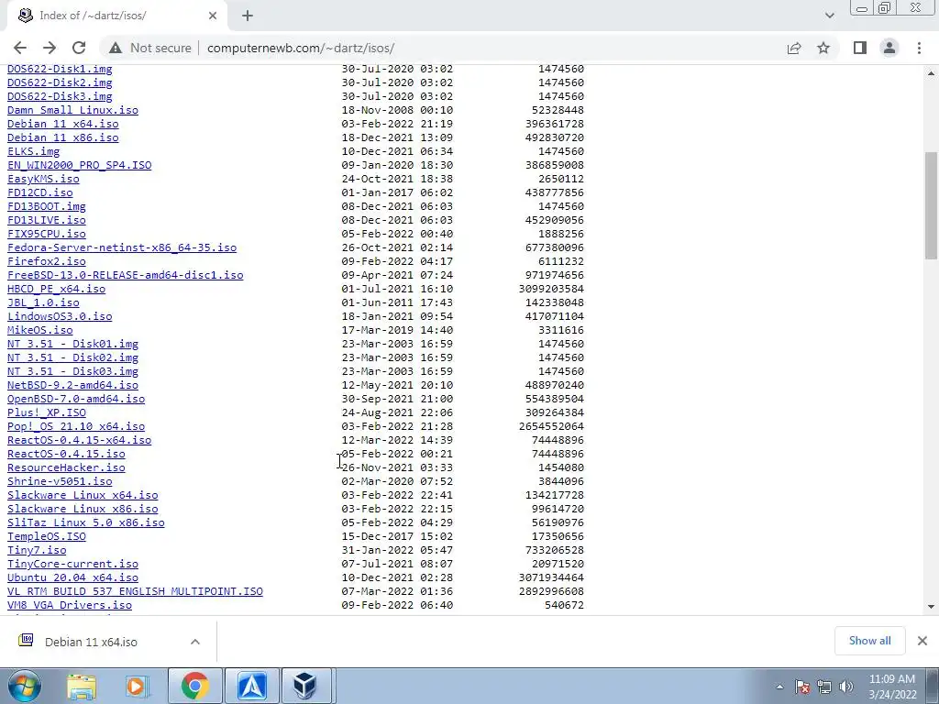Open the blue A application in taskbar
939x704 pixels.
[251, 686]
